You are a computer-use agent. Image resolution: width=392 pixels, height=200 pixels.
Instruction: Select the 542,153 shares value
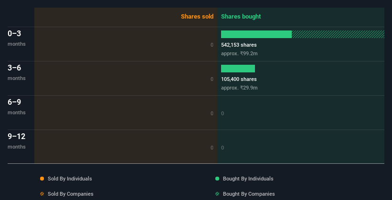[x=239, y=45]
